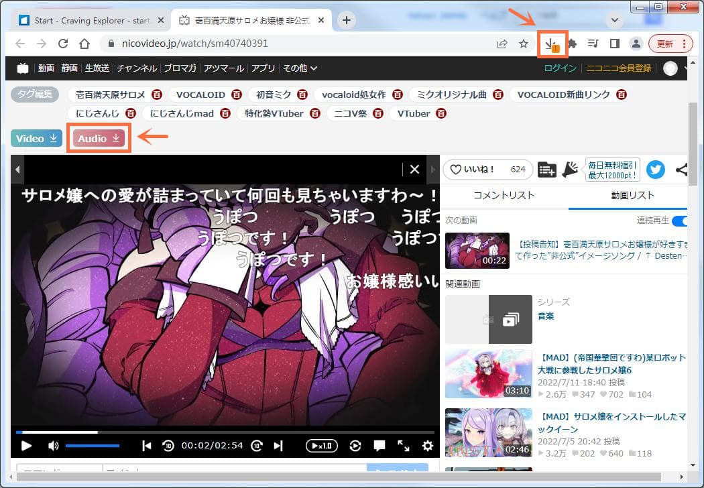
Task: Bookmark this page with star icon
Action: pyautogui.click(x=524, y=44)
